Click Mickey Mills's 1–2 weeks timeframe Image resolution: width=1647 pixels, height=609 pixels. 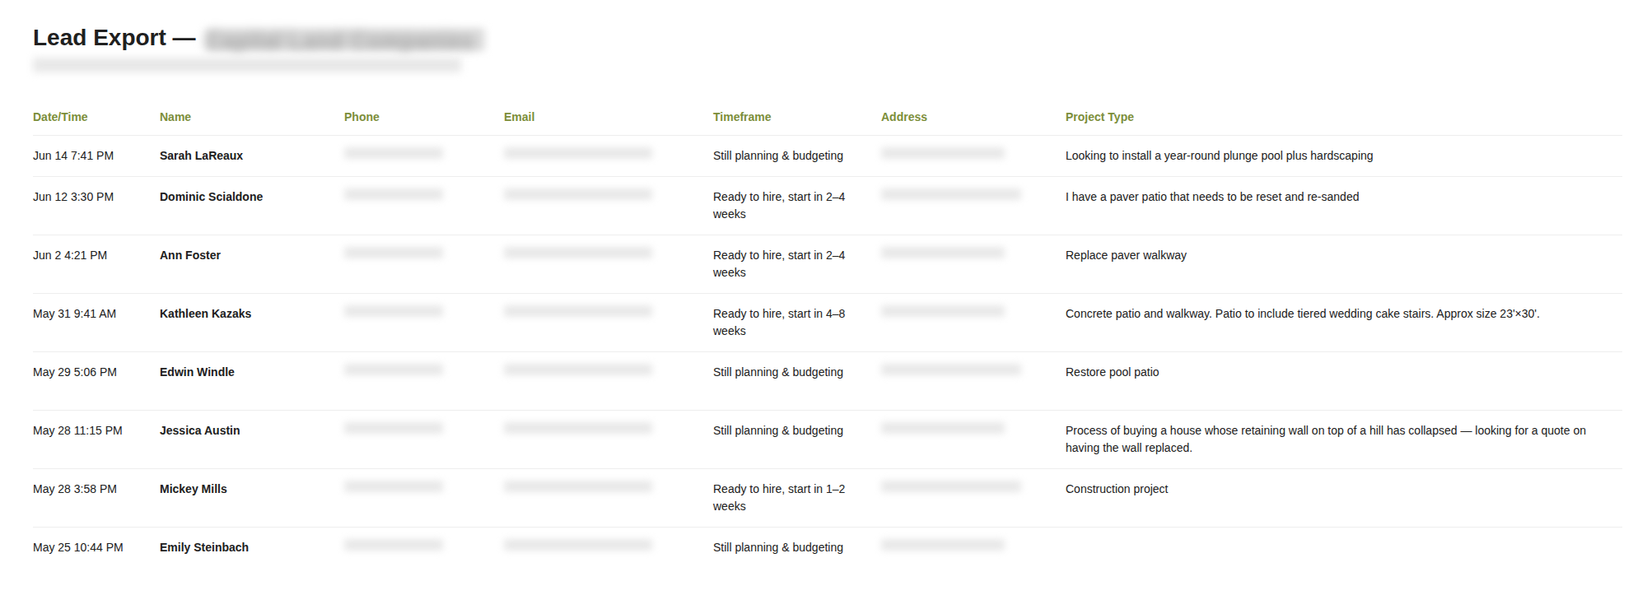tap(779, 497)
